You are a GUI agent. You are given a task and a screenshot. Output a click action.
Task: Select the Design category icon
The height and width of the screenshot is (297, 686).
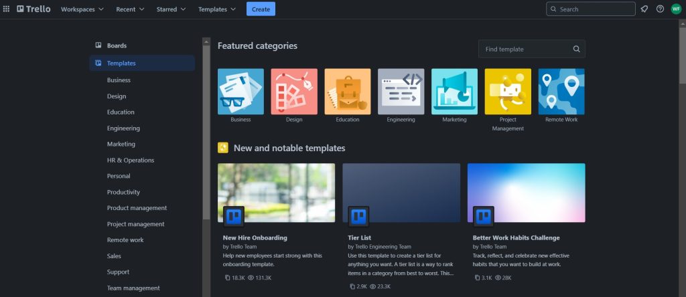pyautogui.click(x=294, y=92)
